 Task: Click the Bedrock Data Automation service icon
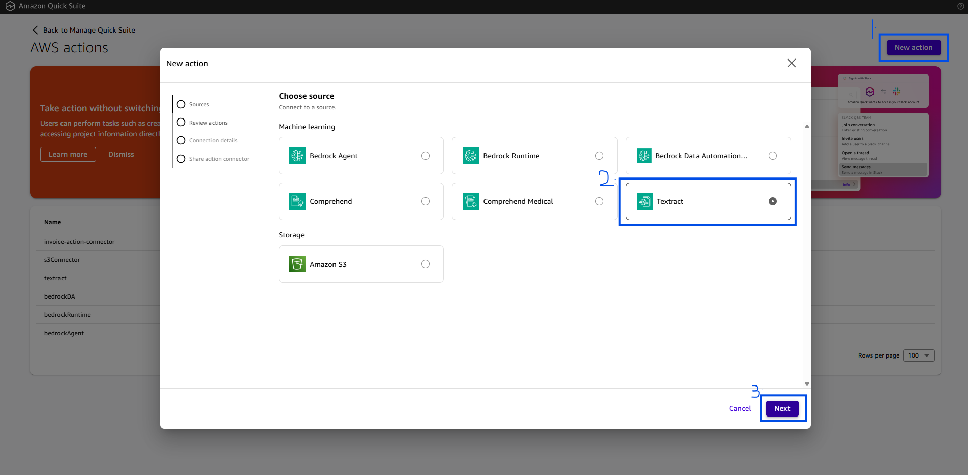click(x=644, y=156)
